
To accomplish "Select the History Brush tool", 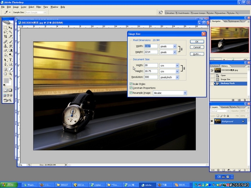I will point(11,46).
